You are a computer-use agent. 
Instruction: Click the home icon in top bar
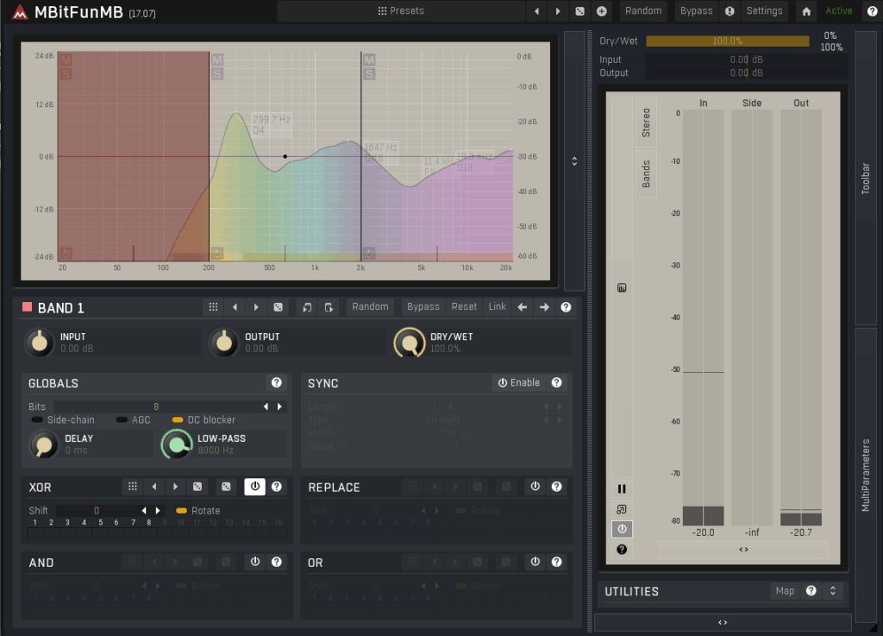(806, 11)
